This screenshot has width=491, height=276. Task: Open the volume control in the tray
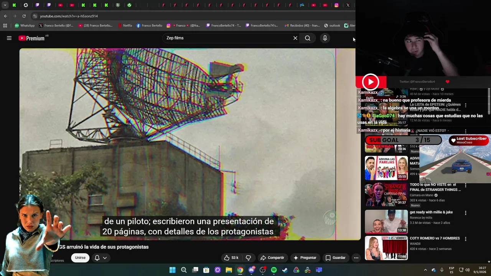467,270
